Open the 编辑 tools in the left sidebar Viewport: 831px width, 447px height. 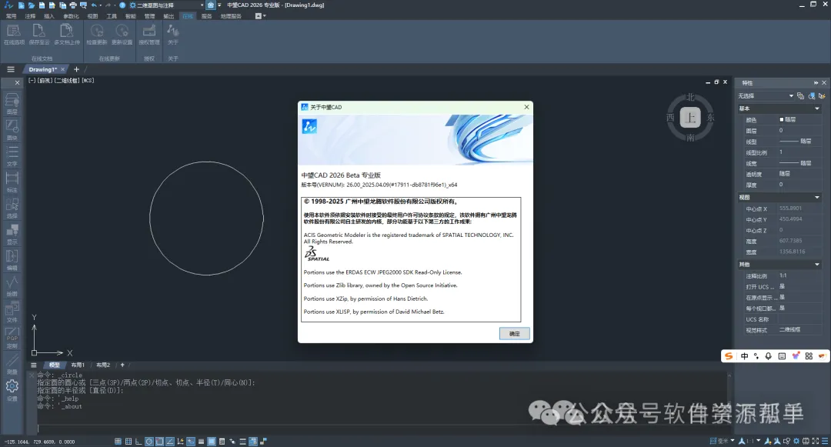click(12, 259)
